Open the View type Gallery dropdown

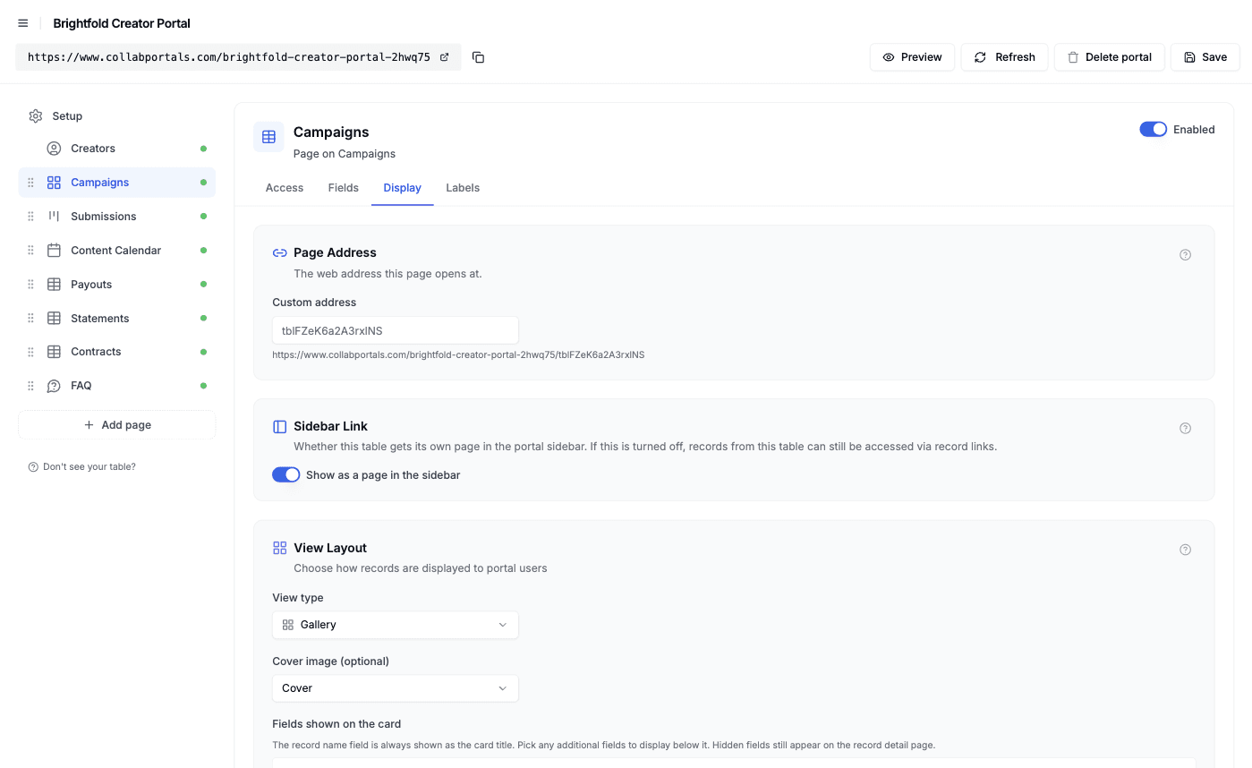396,625
